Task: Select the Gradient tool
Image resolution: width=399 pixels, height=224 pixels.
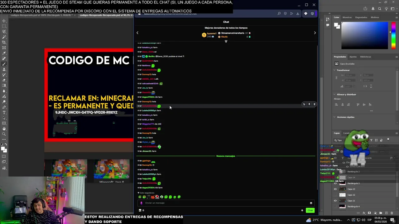Action: [x=4, y=86]
